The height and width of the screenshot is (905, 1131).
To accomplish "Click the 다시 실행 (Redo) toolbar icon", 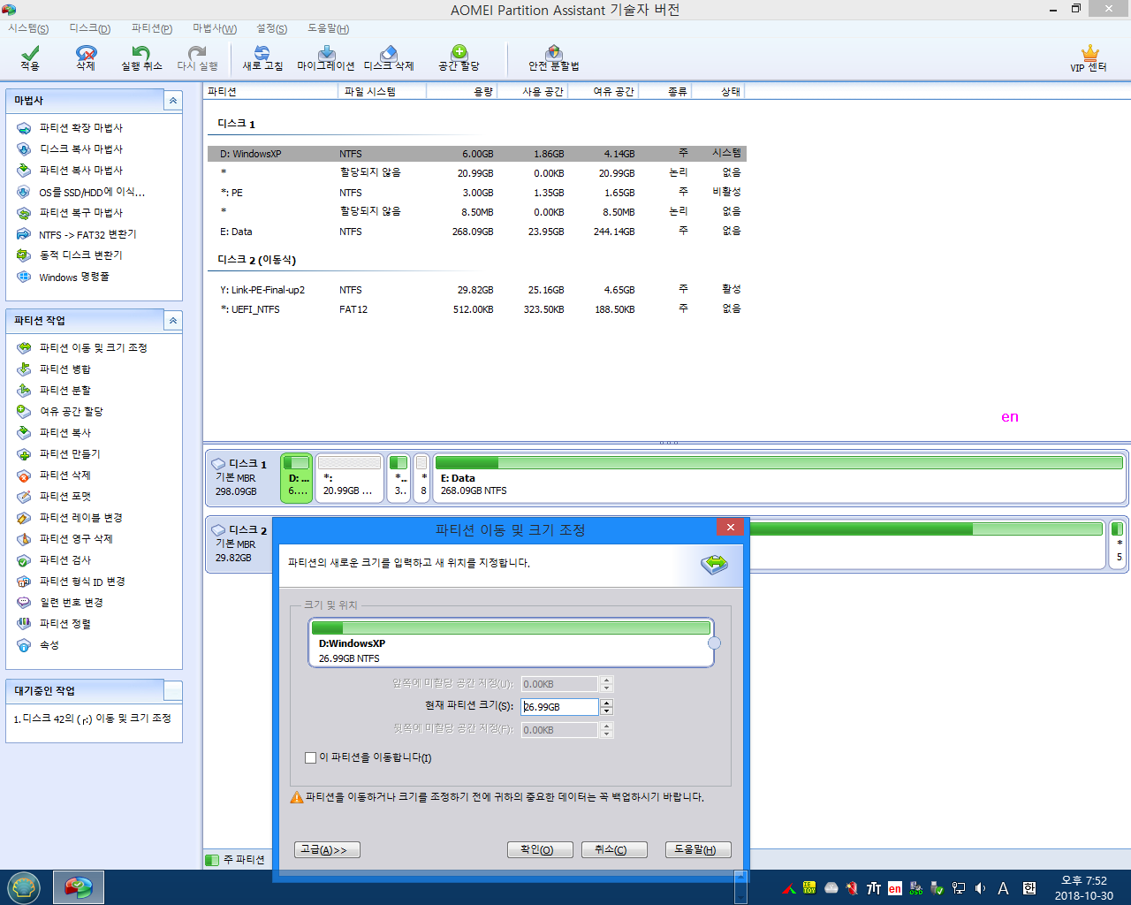I will pos(197,58).
